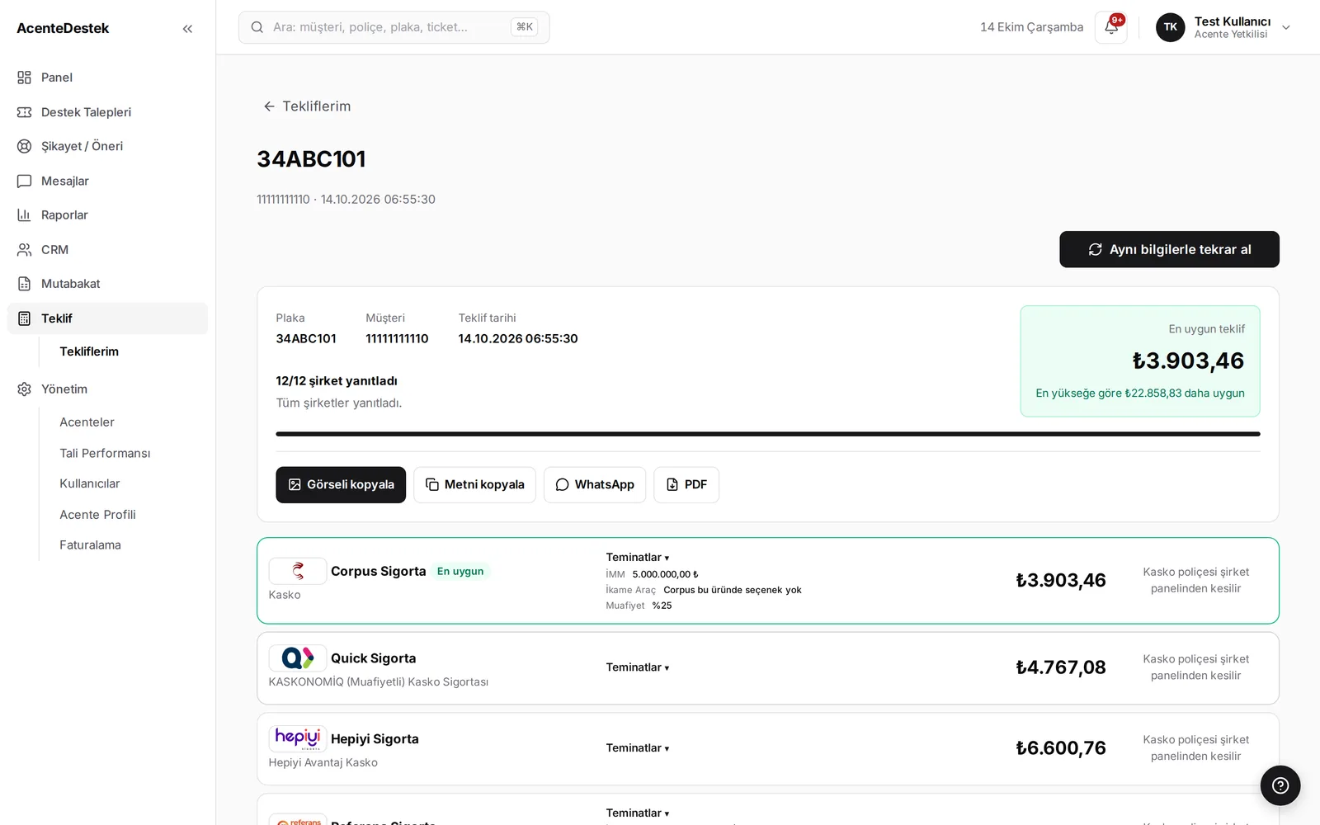This screenshot has height=825, width=1320.
Task: Export the quote with PDF button
Action: coord(686,485)
